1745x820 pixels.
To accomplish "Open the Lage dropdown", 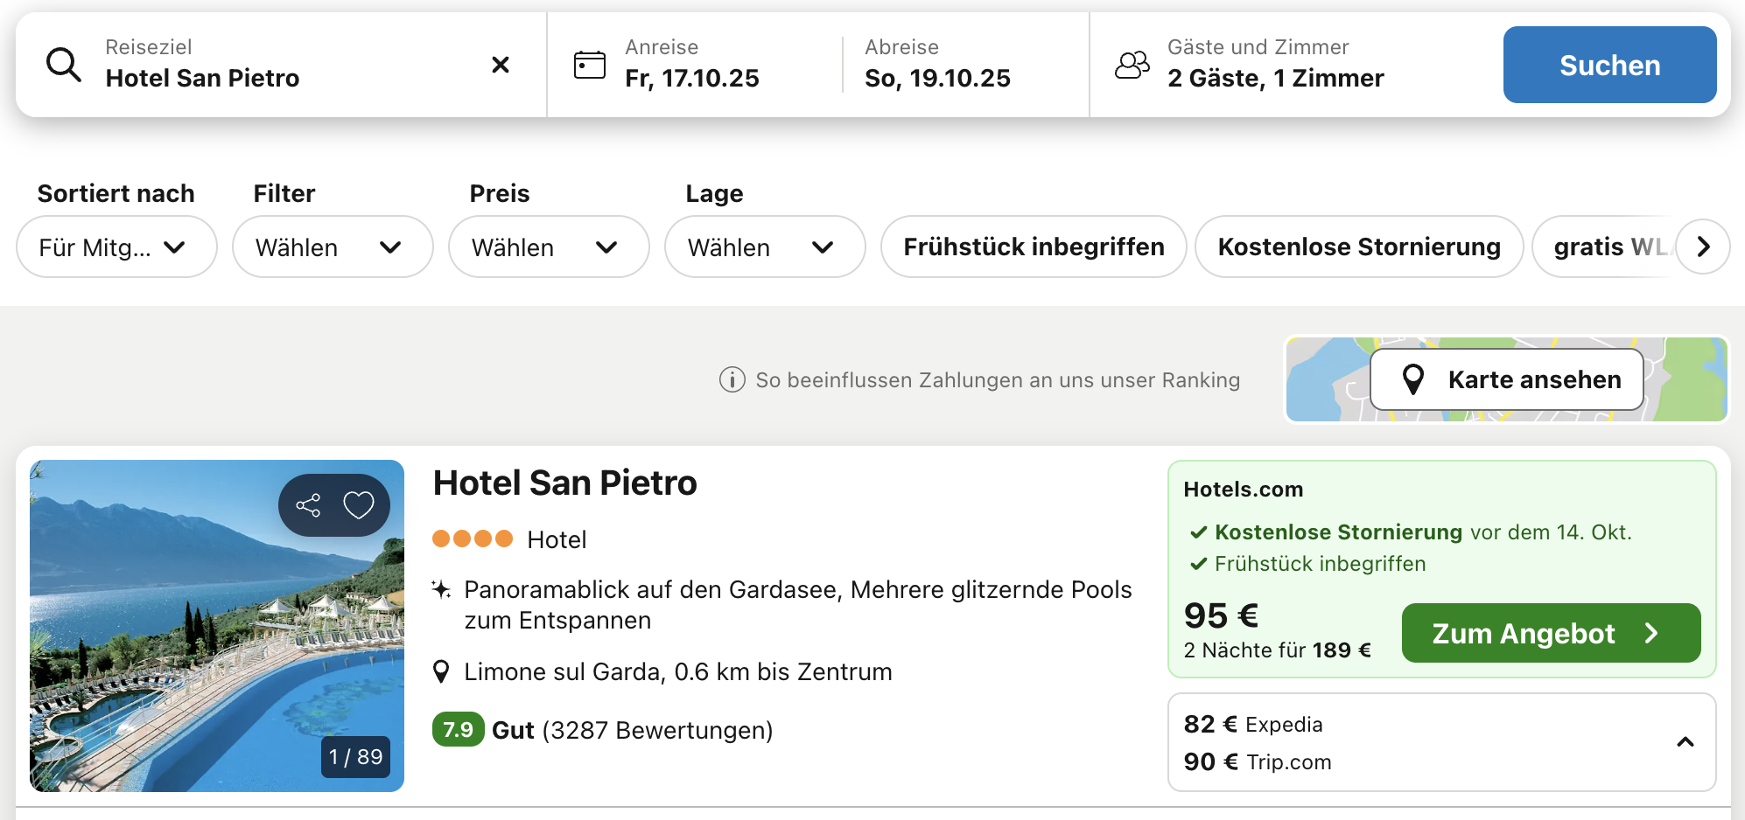I will [x=765, y=247].
